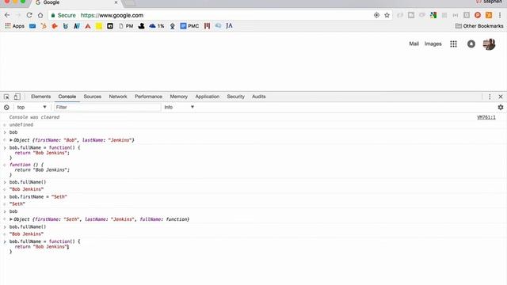The height and width of the screenshot is (285, 507).
Task: Open the Other Bookmarks folder
Action: click(x=479, y=26)
